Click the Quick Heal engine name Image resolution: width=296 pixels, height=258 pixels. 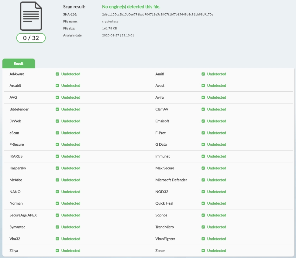[x=164, y=203]
